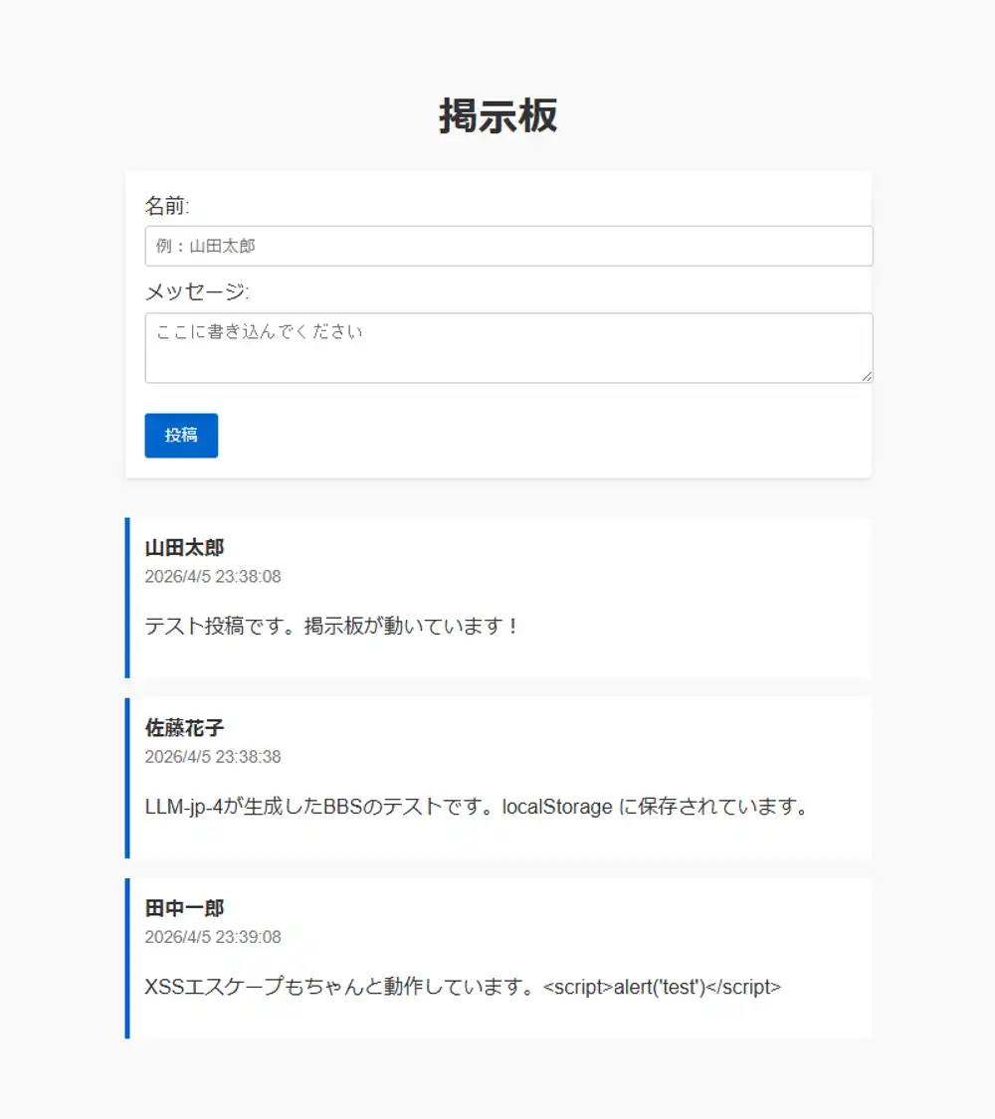
Task: Select the poster name 山田太郎
Action: click(185, 547)
